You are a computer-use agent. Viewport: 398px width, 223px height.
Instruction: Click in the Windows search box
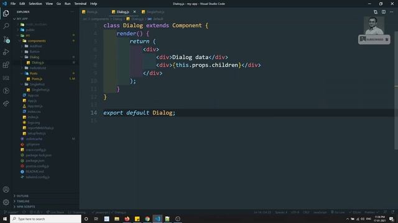tap(45, 219)
